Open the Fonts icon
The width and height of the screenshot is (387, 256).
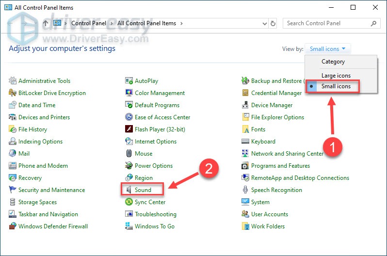pos(246,129)
